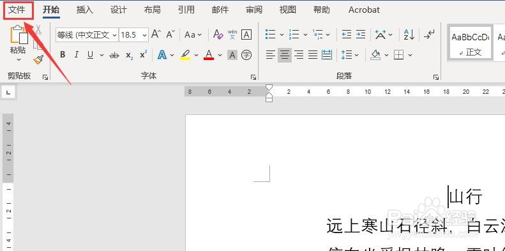Toggle italic formatting
Viewport: 505px width, 251px height.
tap(77, 55)
